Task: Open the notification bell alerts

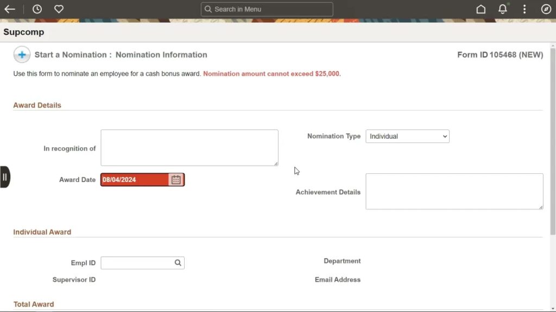Action: [502, 9]
